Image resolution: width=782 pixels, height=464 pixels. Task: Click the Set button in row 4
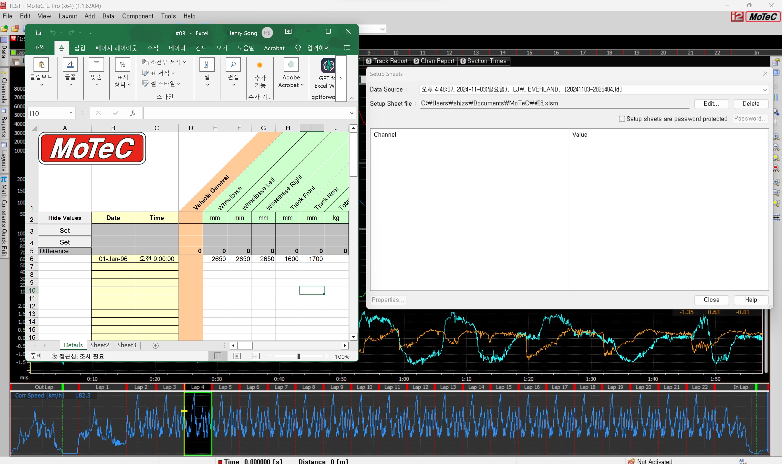tap(65, 242)
